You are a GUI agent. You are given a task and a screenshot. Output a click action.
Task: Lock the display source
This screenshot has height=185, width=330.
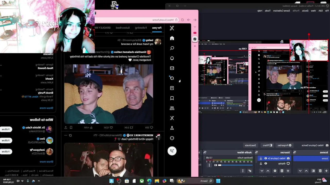click(261, 163)
